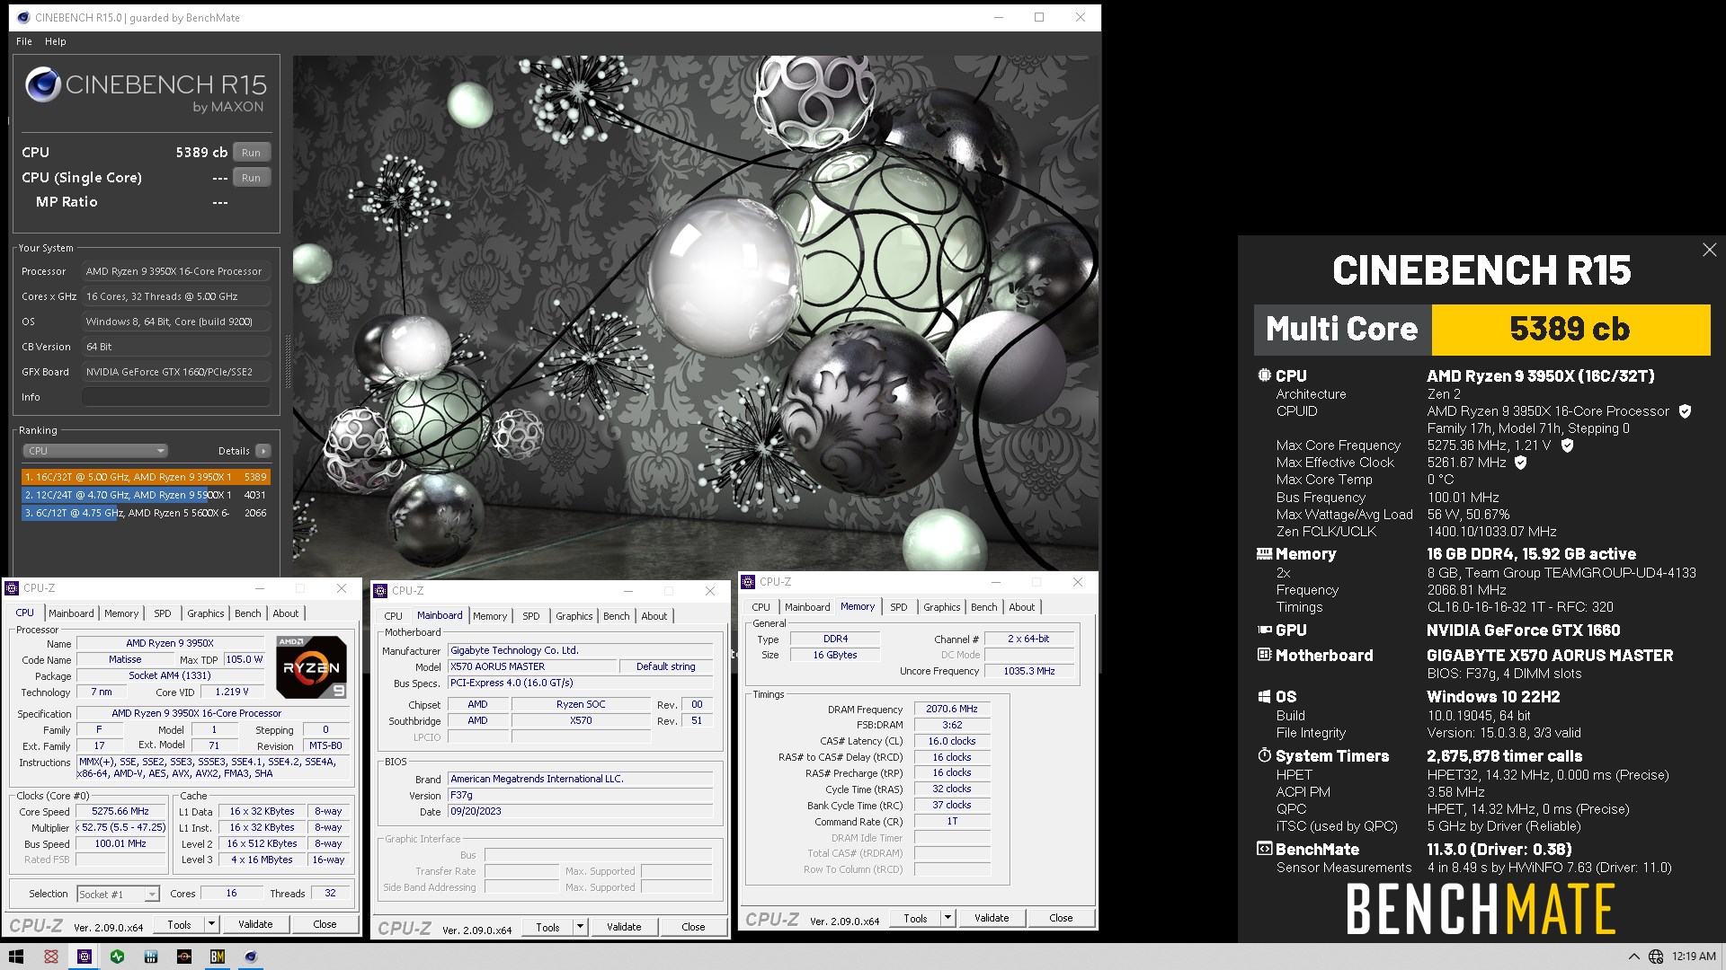Switch to Cinebench via its taskbar icon

click(251, 957)
